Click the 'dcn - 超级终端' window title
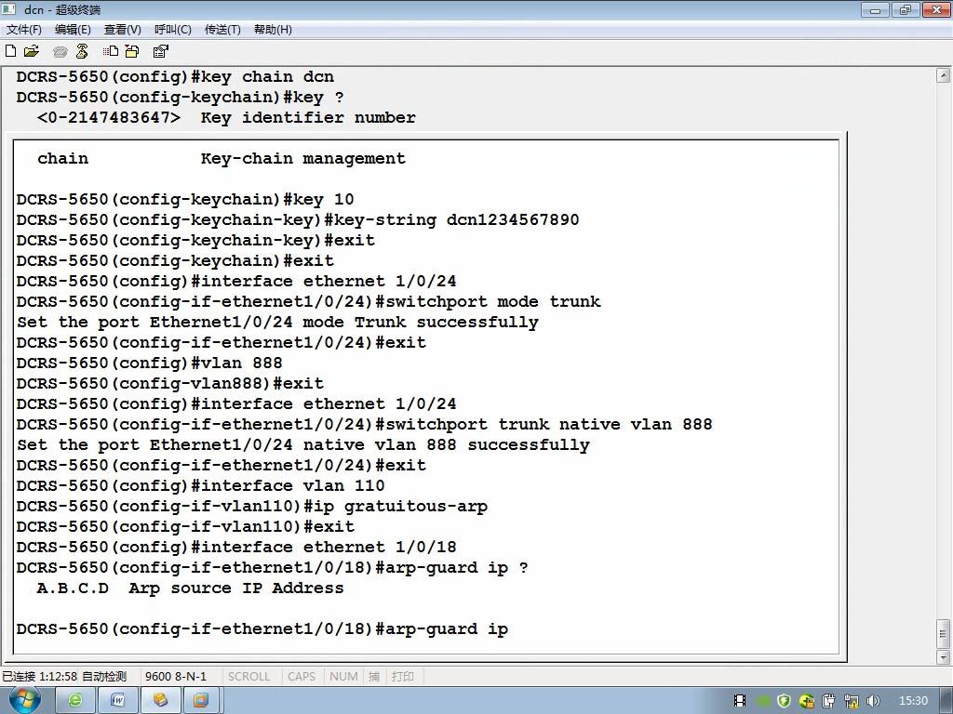Screen dimensions: 953x714 62,9
